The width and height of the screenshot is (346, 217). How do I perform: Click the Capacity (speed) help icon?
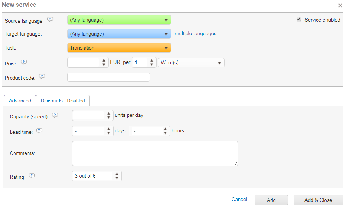tap(55, 115)
